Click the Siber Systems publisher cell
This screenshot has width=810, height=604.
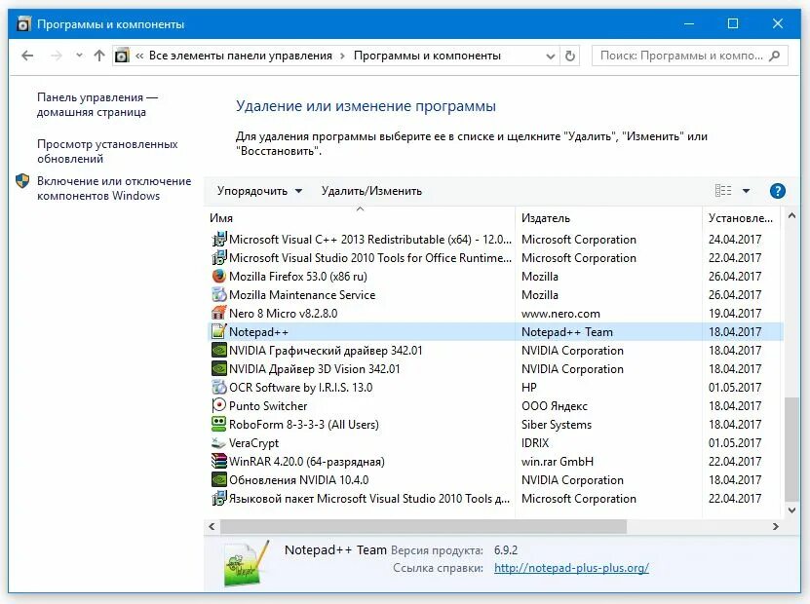pyautogui.click(x=557, y=425)
